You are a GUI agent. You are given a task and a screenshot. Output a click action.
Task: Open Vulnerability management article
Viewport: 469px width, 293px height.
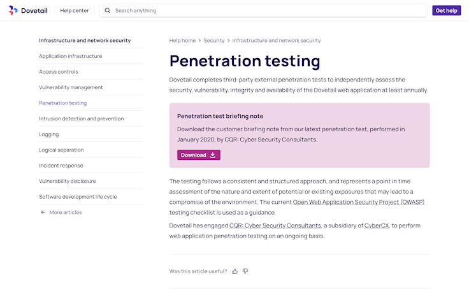71,87
